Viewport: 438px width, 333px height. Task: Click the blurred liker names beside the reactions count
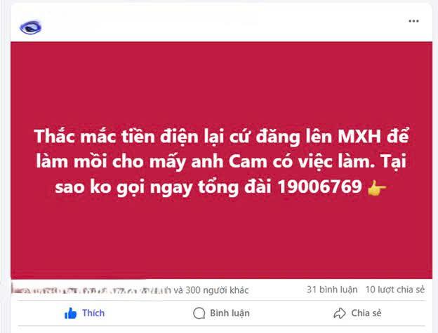[x=91, y=290]
